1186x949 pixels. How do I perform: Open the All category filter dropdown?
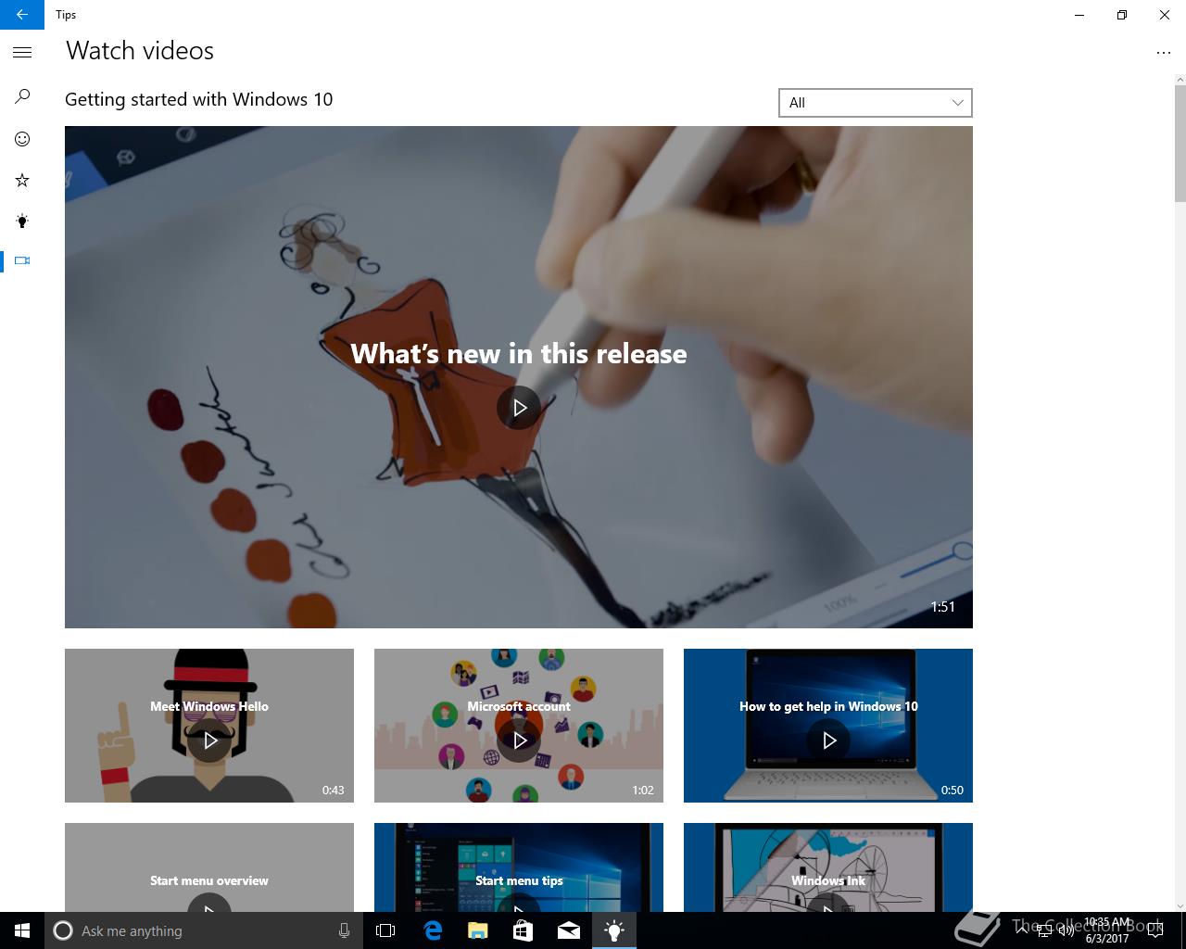click(875, 103)
